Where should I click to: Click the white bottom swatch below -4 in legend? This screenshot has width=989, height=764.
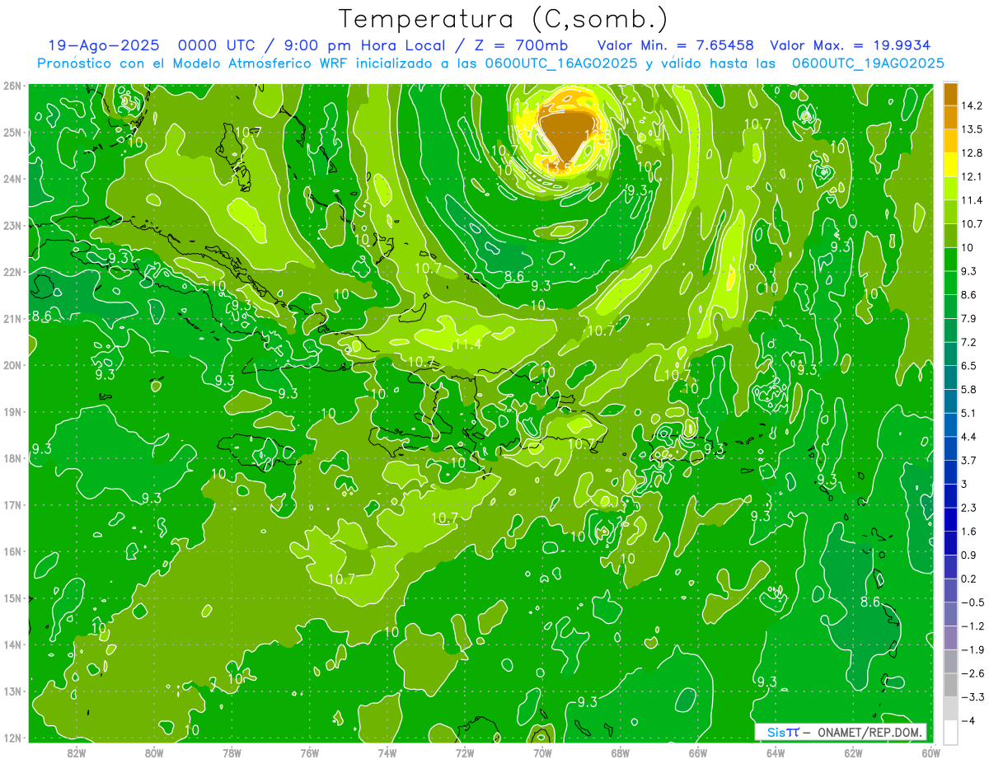click(x=950, y=732)
